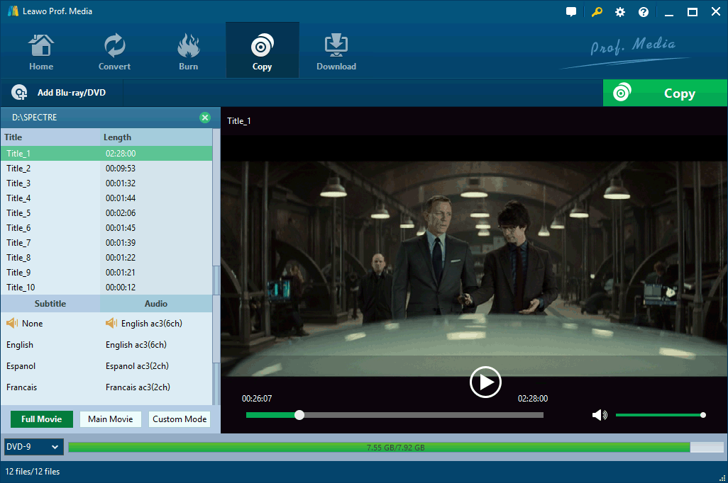The width and height of the screenshot is (728, 483).
Task: Open settings gear in title bar
Action: click(620, 12)
